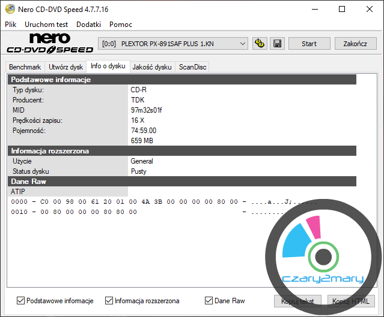
Task: Click the Nero CD-DVD Speed logo
Action: click(x=47, y=44)
